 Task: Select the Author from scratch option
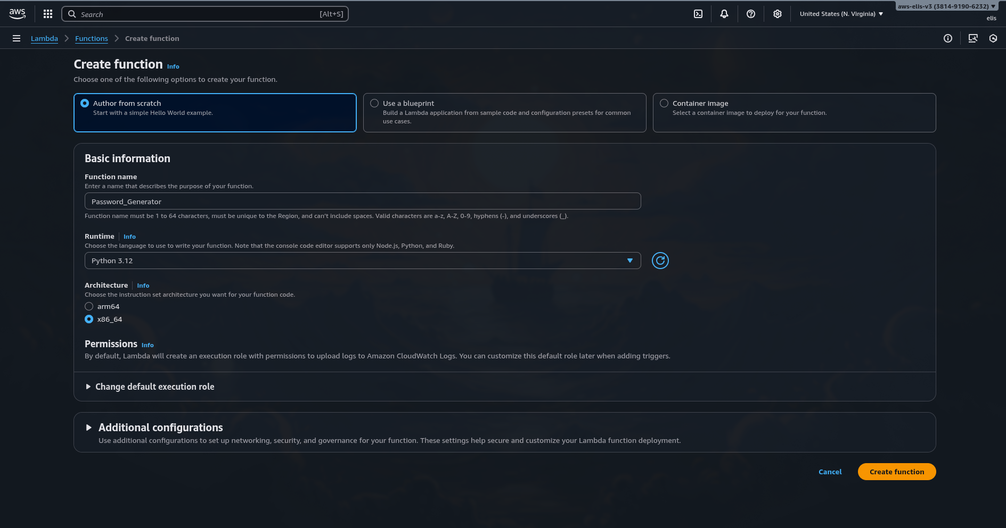click(85, 103)
